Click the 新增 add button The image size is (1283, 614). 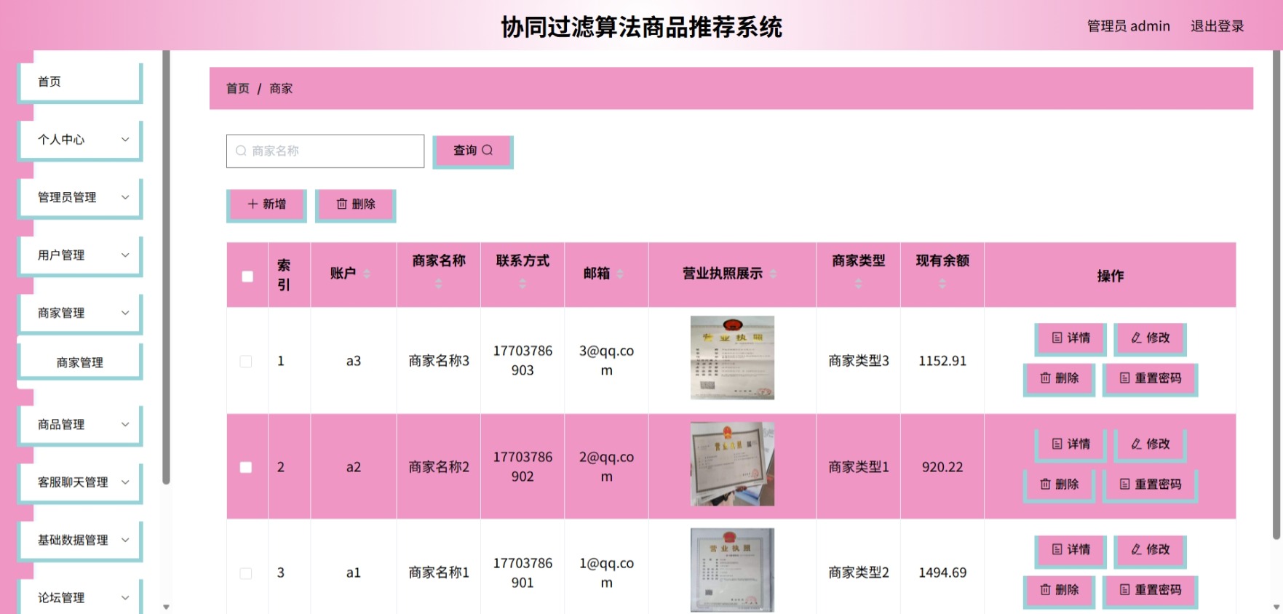(x=266, y=205)
